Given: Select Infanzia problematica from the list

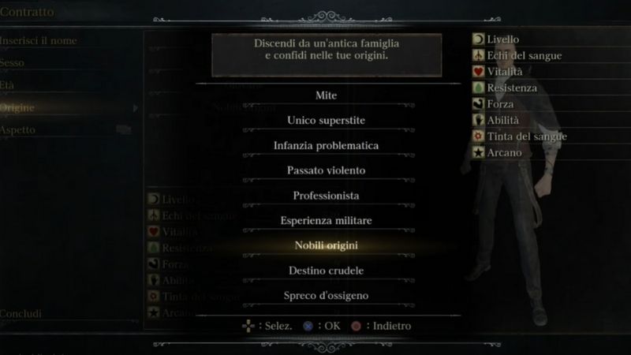Looking at the screenshot, I should [326, 145].
